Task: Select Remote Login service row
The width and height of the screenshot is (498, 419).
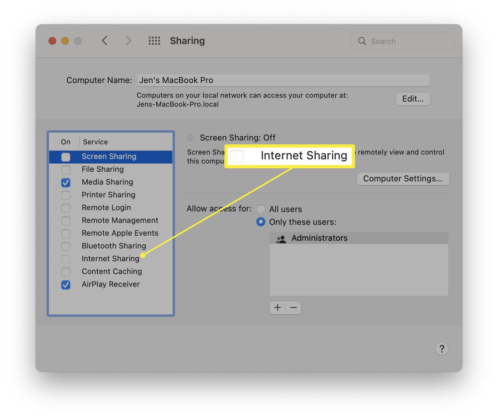Action: click(106, 208)
